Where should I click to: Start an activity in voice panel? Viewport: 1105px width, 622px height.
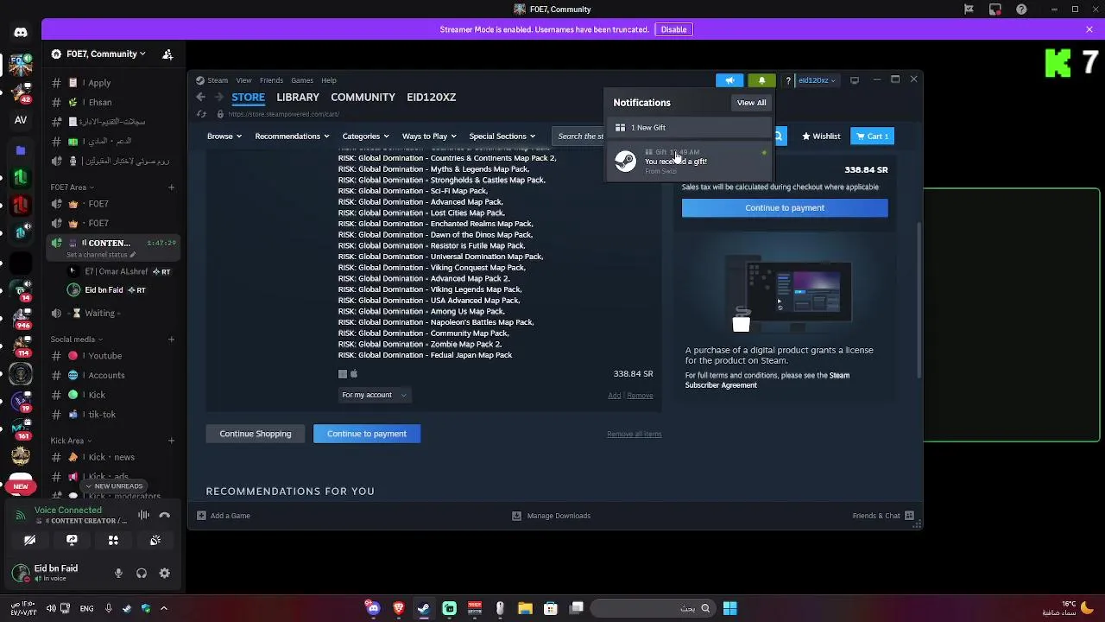pyautogui.click(x=113, y=540)
